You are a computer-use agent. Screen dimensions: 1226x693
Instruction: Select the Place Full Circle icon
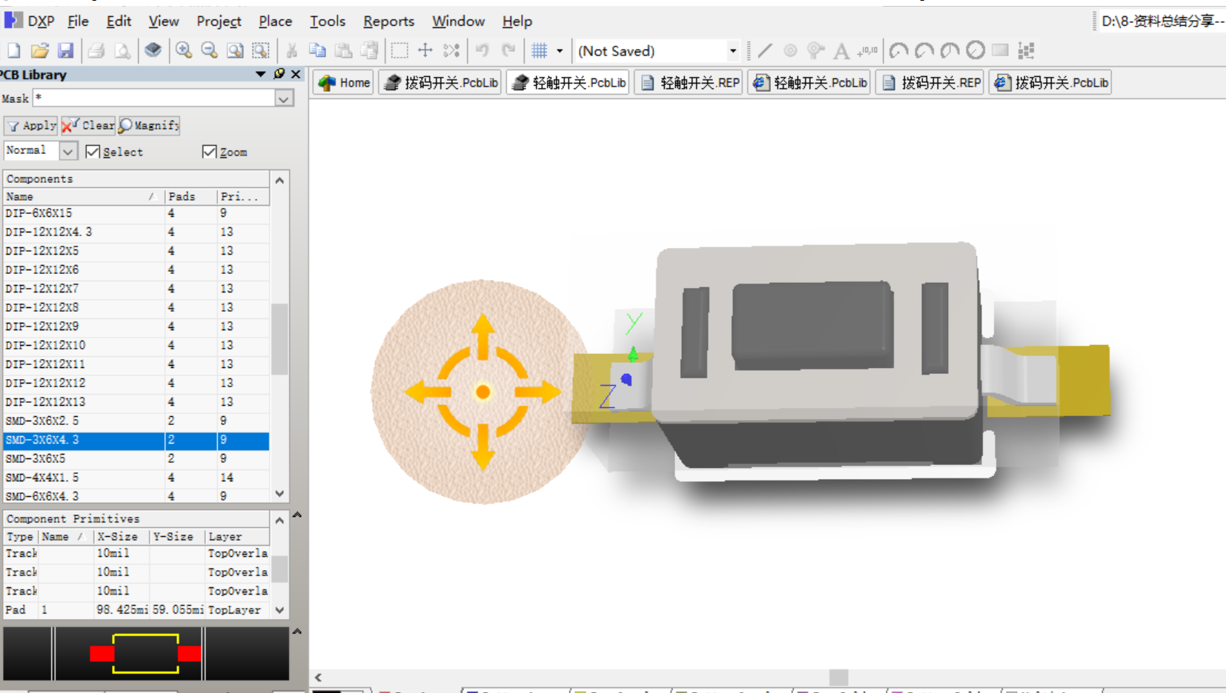975,50
